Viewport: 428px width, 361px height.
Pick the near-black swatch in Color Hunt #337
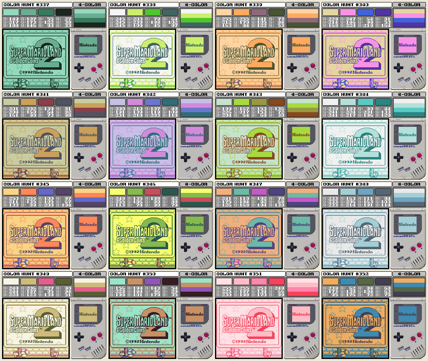point(64,12)
